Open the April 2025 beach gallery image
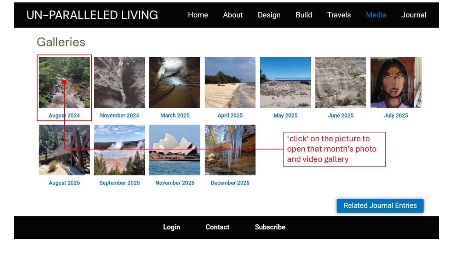Image resolution: width=453 pixels, height=255 pixels. click(x=230, y=82)
